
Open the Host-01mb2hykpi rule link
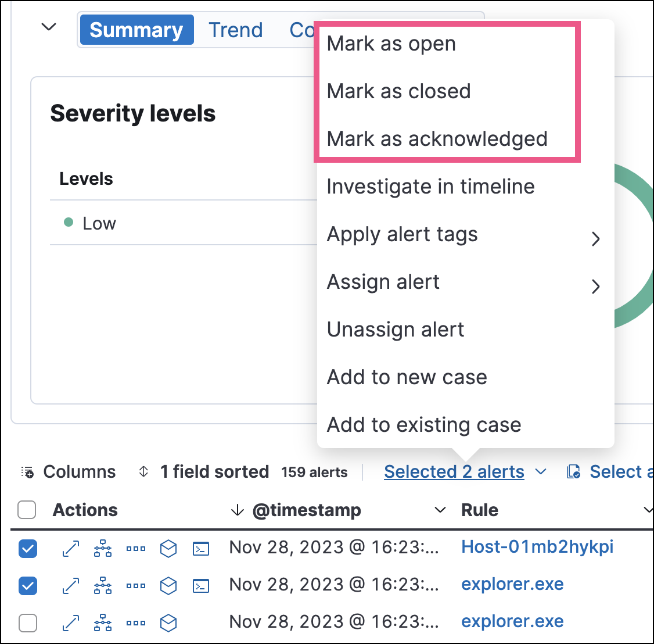point(537,547)
